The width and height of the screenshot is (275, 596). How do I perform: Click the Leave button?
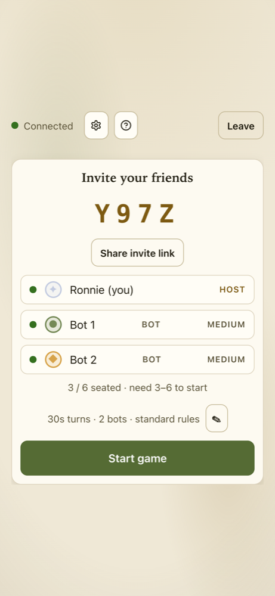coord(241,125)
